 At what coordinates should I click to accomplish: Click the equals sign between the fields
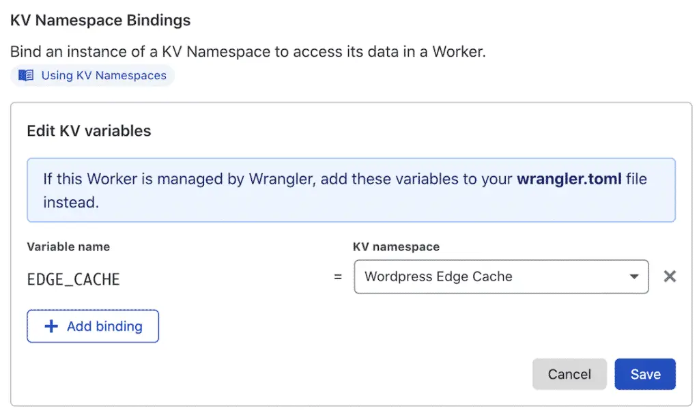click(338, 277)
